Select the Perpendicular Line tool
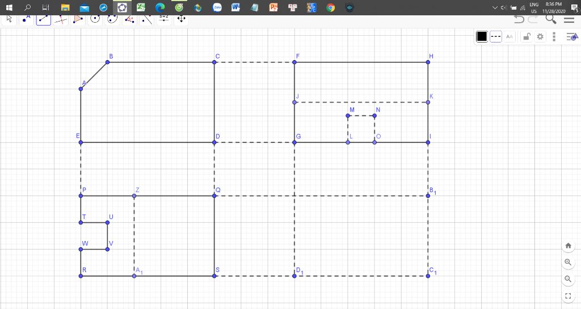581x309 pixels. click(61, 19)
